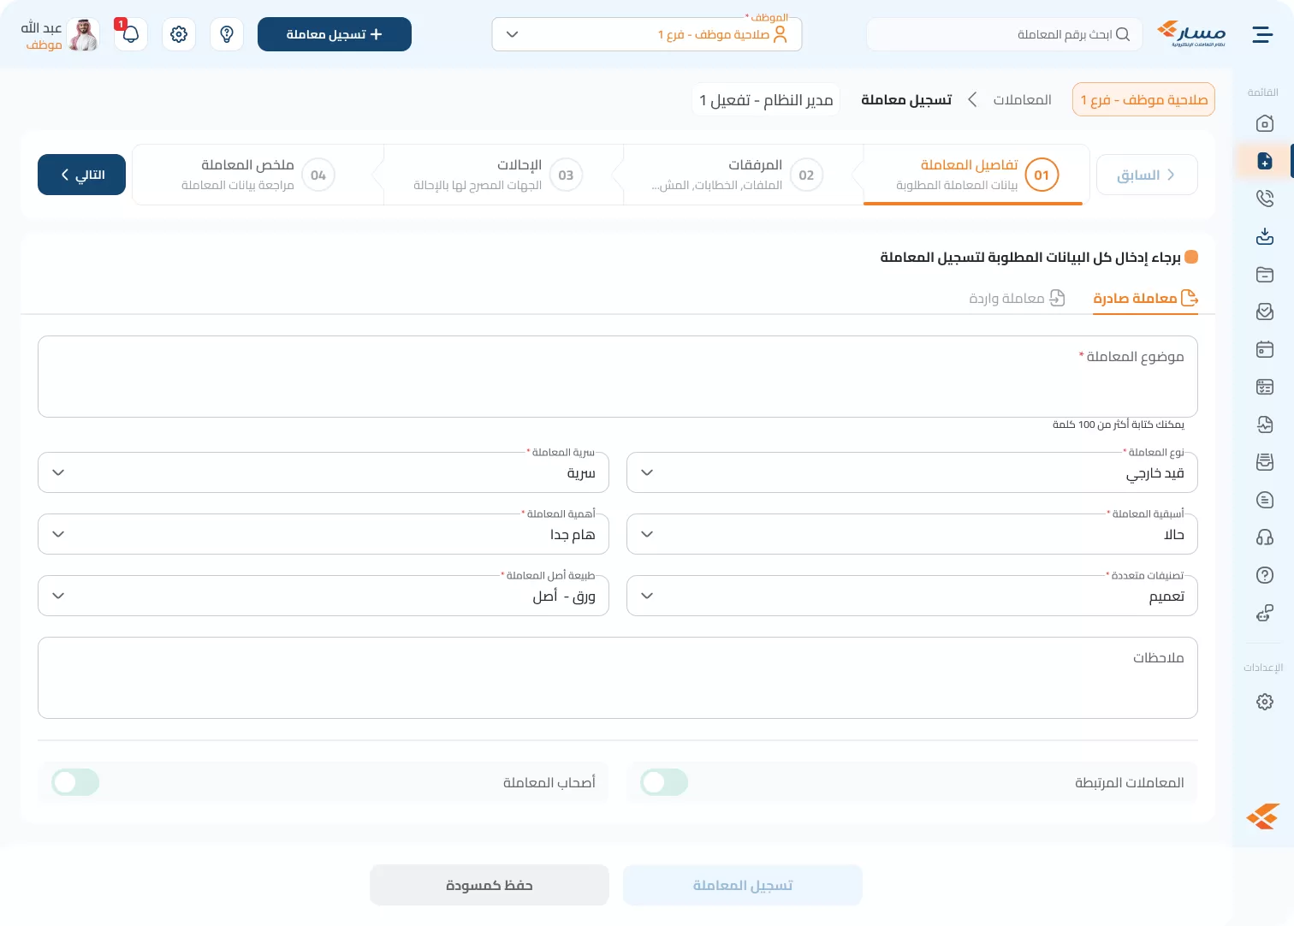Viewport: 1294px width, 926px height.
Task: Click into the ملاحظات notes field
Action: point(618,678)
